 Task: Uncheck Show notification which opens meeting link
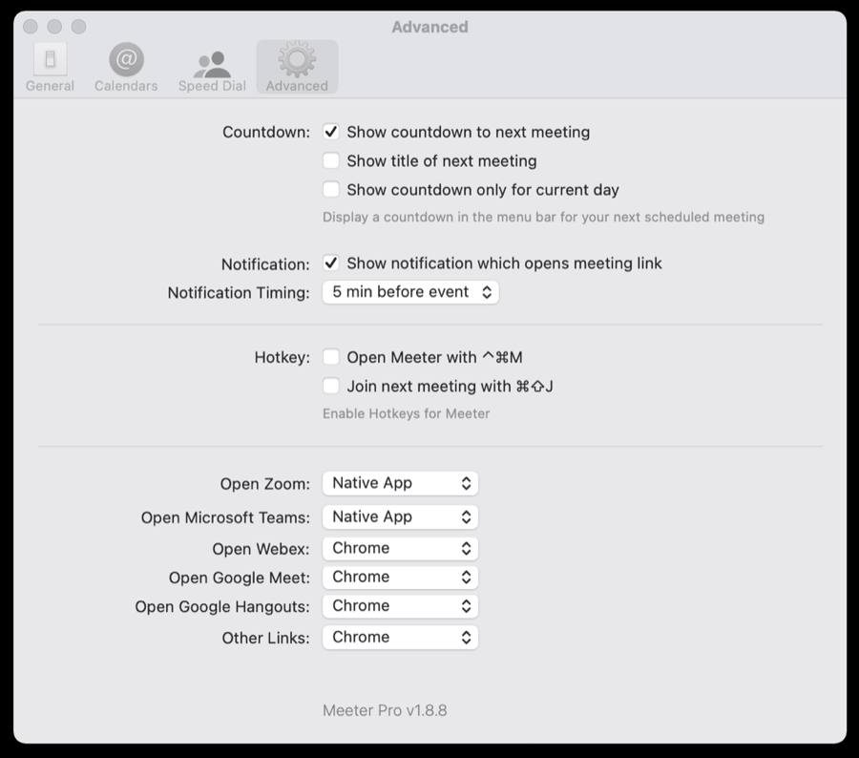[x=331, y=263]
